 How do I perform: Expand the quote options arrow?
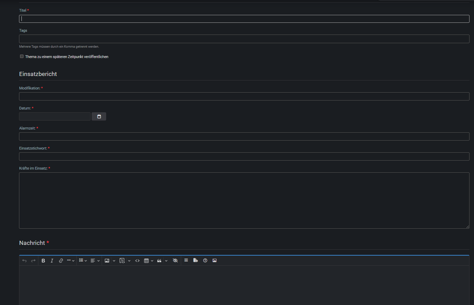166,260
